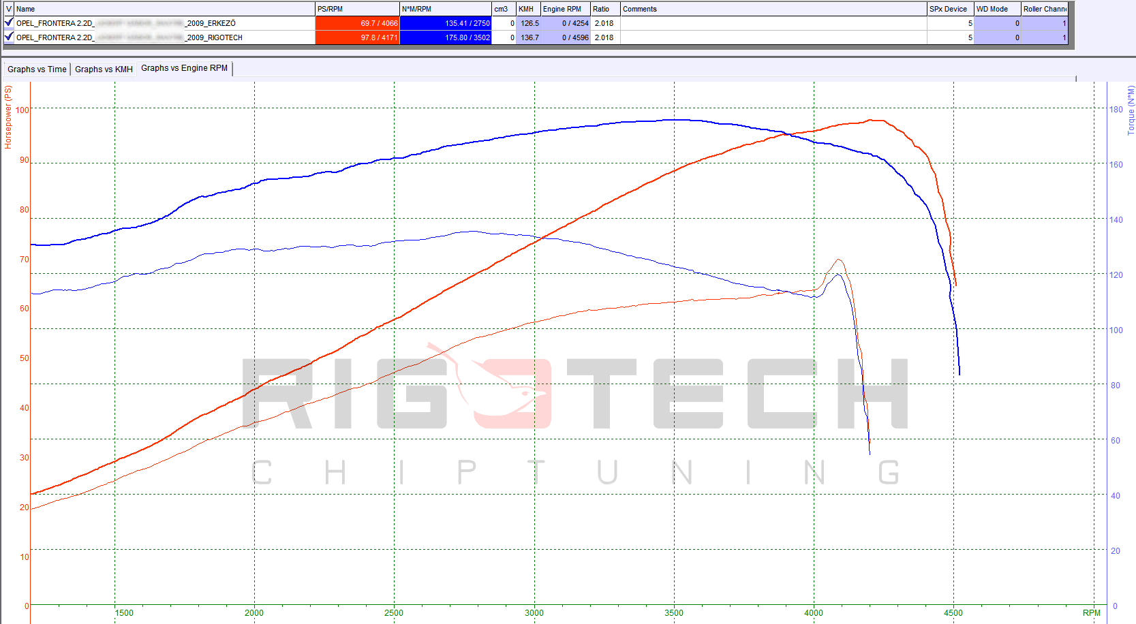This screenshot has height=624, width=1136.
Task: Click the Ratio column header
Action: pos(605,9)
